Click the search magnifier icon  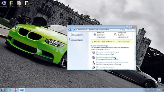click(x=134, y=30)
